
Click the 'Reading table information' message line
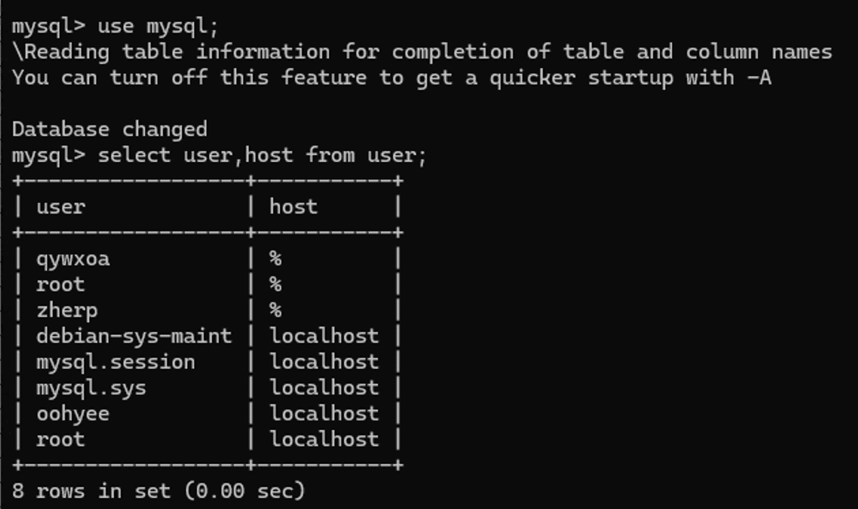coord(422,52)
